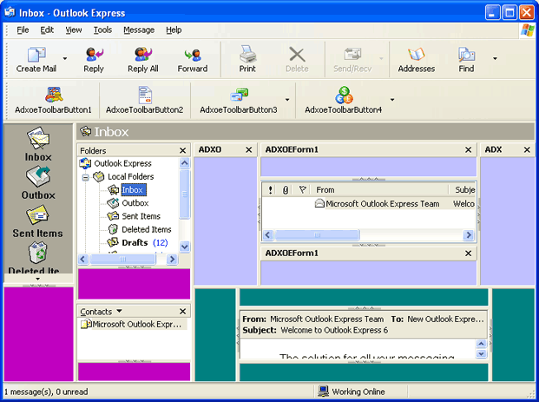This screenshot has width=539, height=402.
Task: Click the preview pane scroll down arrow
Action: 481,353
